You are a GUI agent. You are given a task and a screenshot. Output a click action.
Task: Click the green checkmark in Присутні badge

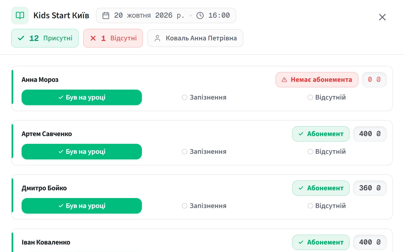21,38
